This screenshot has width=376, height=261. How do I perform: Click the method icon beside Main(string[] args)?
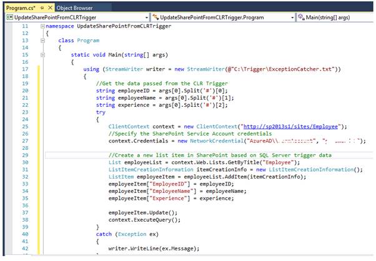point(301,17)
